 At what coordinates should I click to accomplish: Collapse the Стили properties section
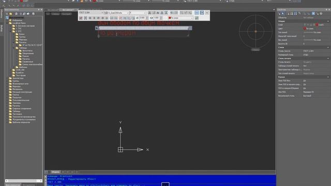point(328,48)
